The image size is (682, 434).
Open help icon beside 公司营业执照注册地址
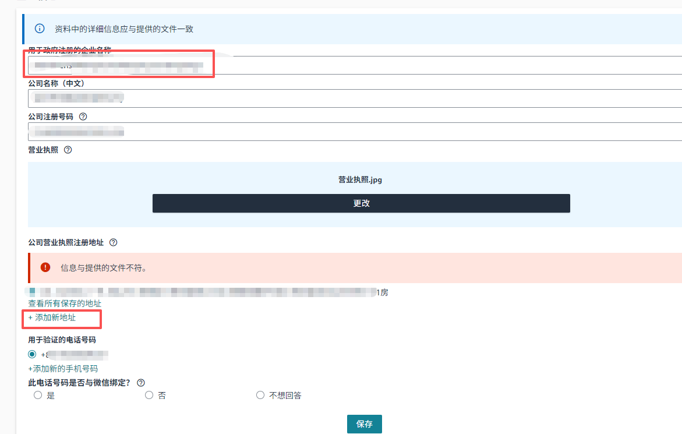click(x=114, y=242)
